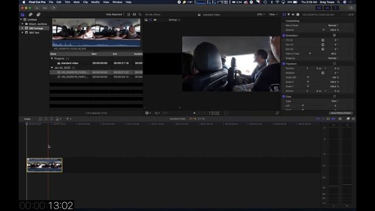Open the Audio inspector tab
The height and width of the screenshot is (211, 375).
coord(293,15)
